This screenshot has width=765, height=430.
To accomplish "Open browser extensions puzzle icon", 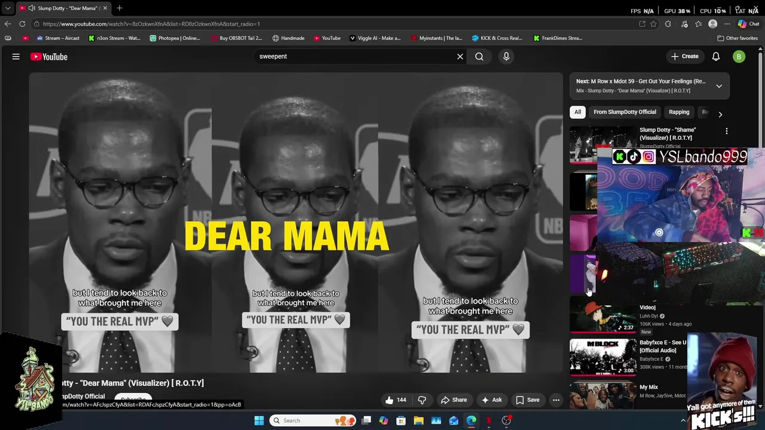I will (x=668, y=24).
